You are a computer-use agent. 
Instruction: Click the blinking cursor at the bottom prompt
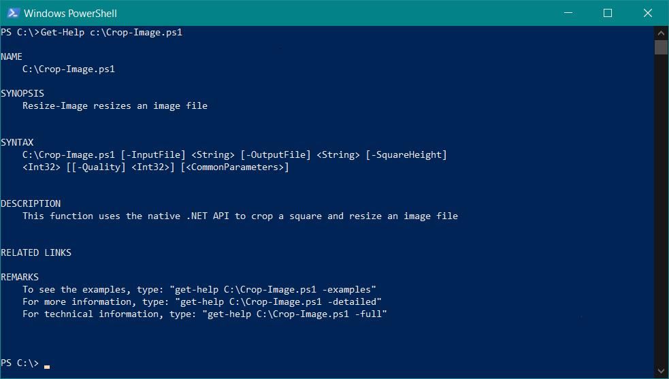47,366
